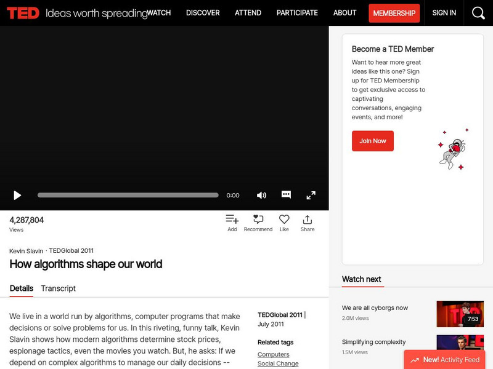Open the Computers related tag
Screen dimensions: 493x369
pos(273,354)
